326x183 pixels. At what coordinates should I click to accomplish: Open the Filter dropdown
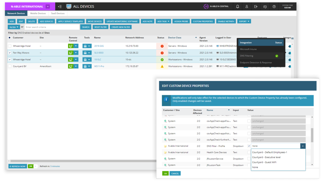14,27
